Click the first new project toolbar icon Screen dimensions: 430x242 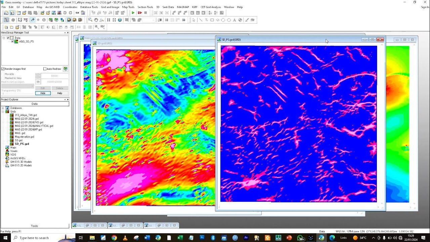(x=6, y=13)
